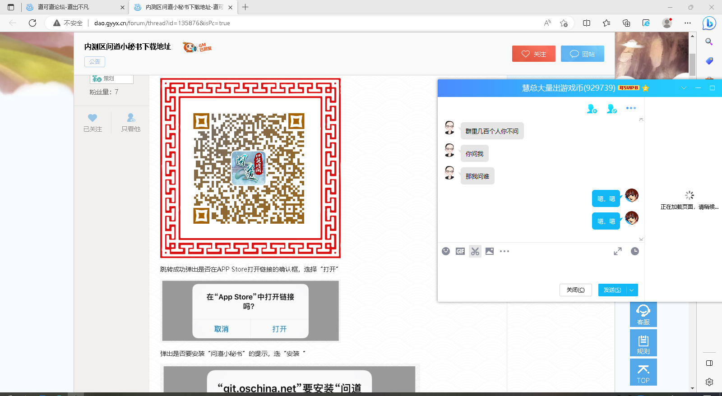Click the 不安全 site security warning

68,23
